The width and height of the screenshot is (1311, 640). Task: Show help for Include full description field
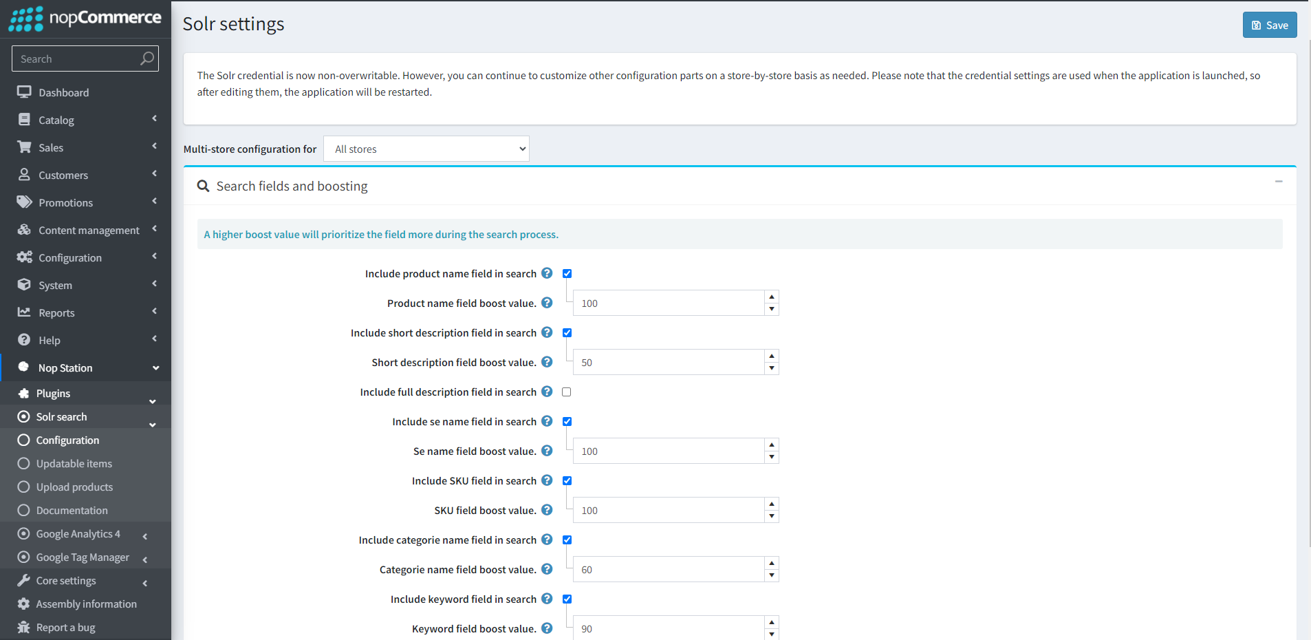[547, 392]
